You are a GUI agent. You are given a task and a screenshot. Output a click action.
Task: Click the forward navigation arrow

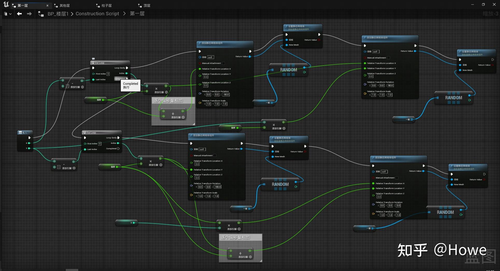(x=29, y=14)
